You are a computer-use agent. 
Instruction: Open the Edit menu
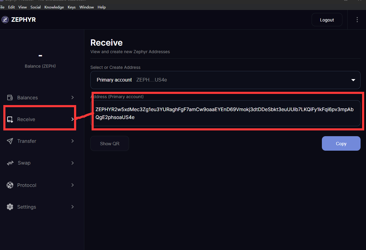tap(11, 7)
